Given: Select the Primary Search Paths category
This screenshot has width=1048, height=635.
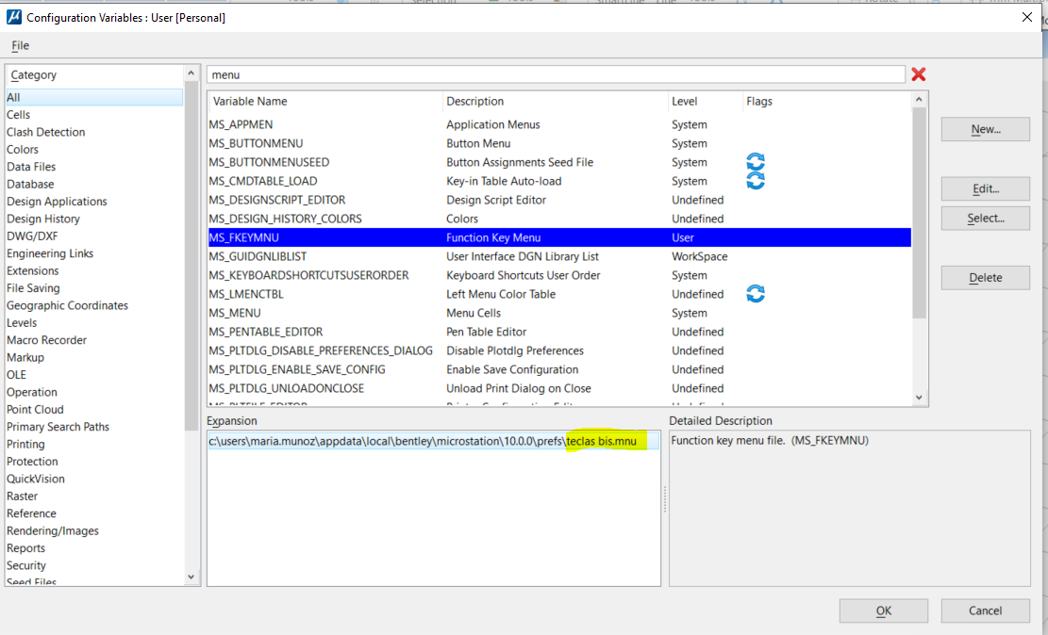Looking at the screenshot, I should click(94, 428).
